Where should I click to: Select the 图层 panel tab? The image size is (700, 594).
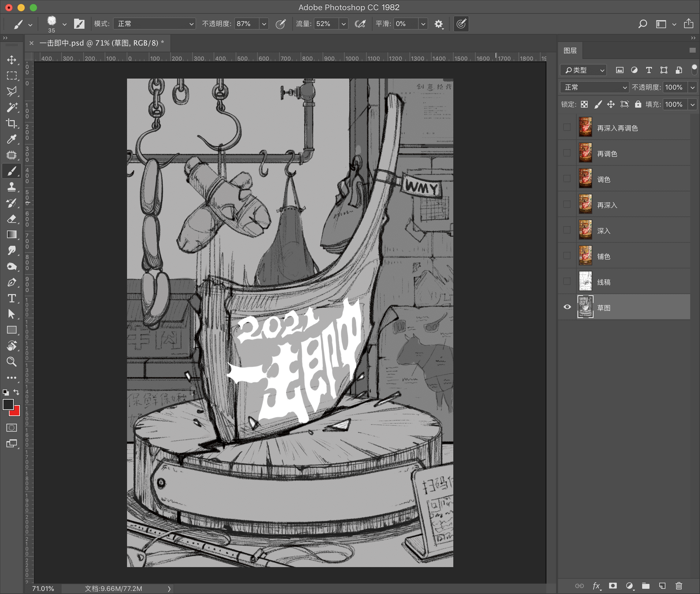pyautogui.click(x=570, y=50)
